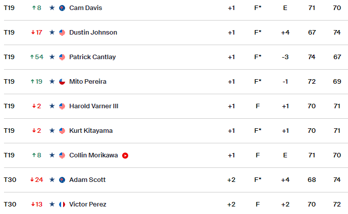
Task: Click the favorite star beside Adam Scott
Action: 52,180
